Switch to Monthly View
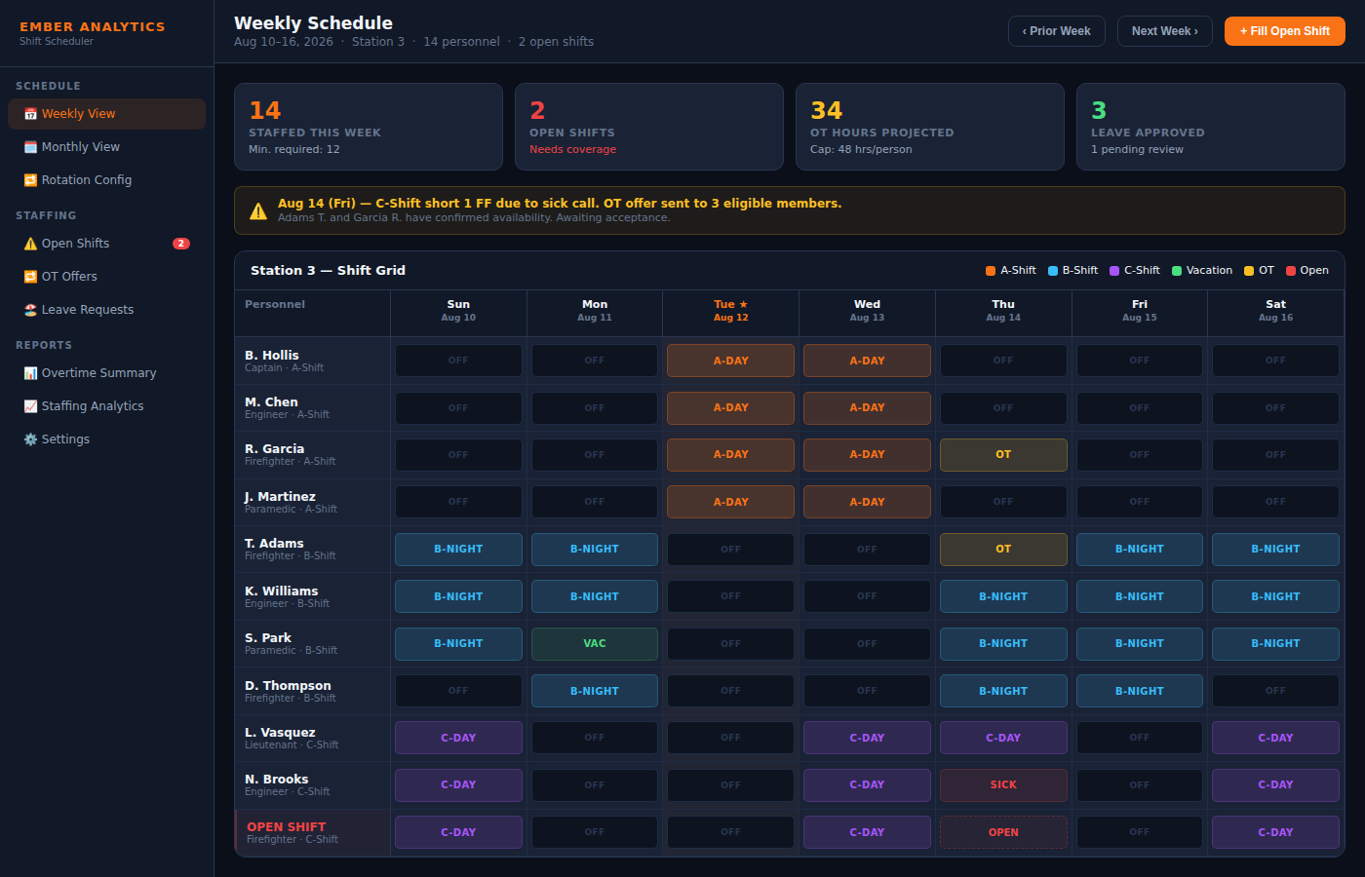The height and width of the screenshot is (877, 1365). tap(107, 147)
